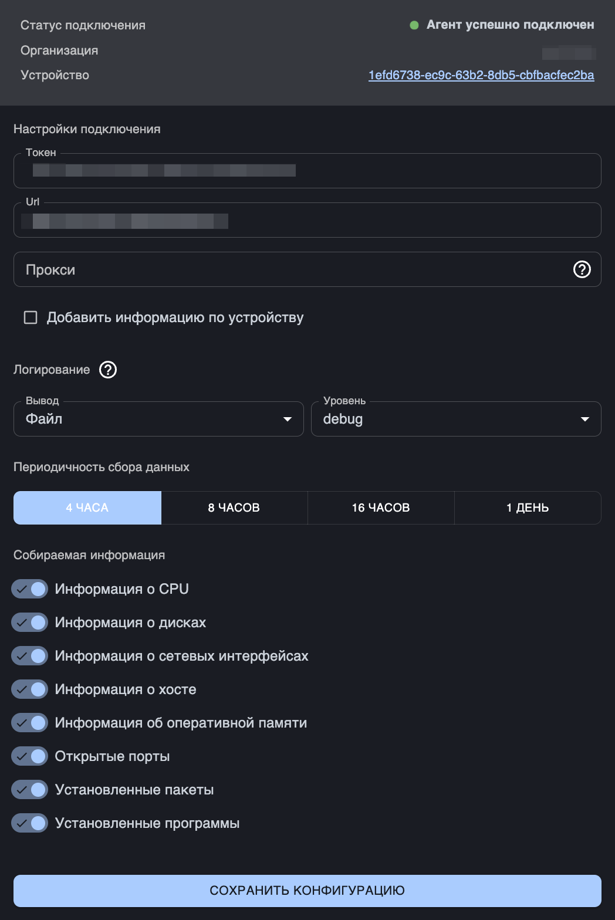
Task: Click the help icon next to Логирование
Action: pyautogui.click(x=108, y=370)
